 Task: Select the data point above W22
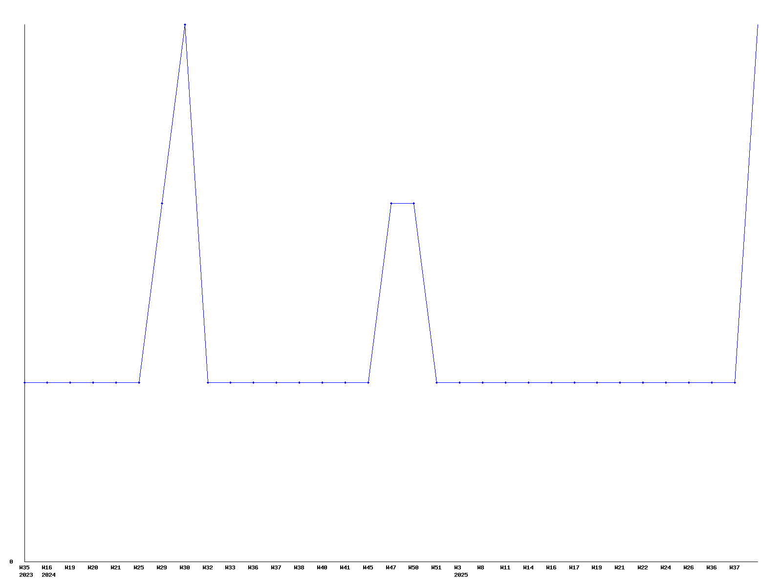(x=643, y=382)
